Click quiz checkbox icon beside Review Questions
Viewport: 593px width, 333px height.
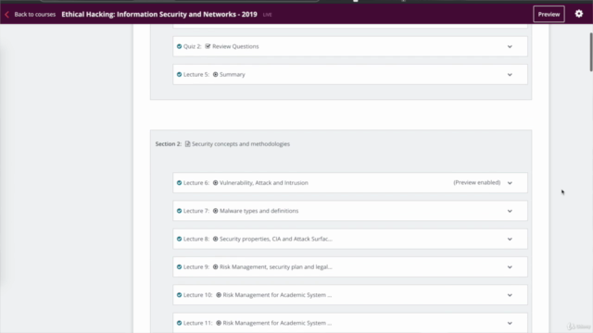coord(208,46)
